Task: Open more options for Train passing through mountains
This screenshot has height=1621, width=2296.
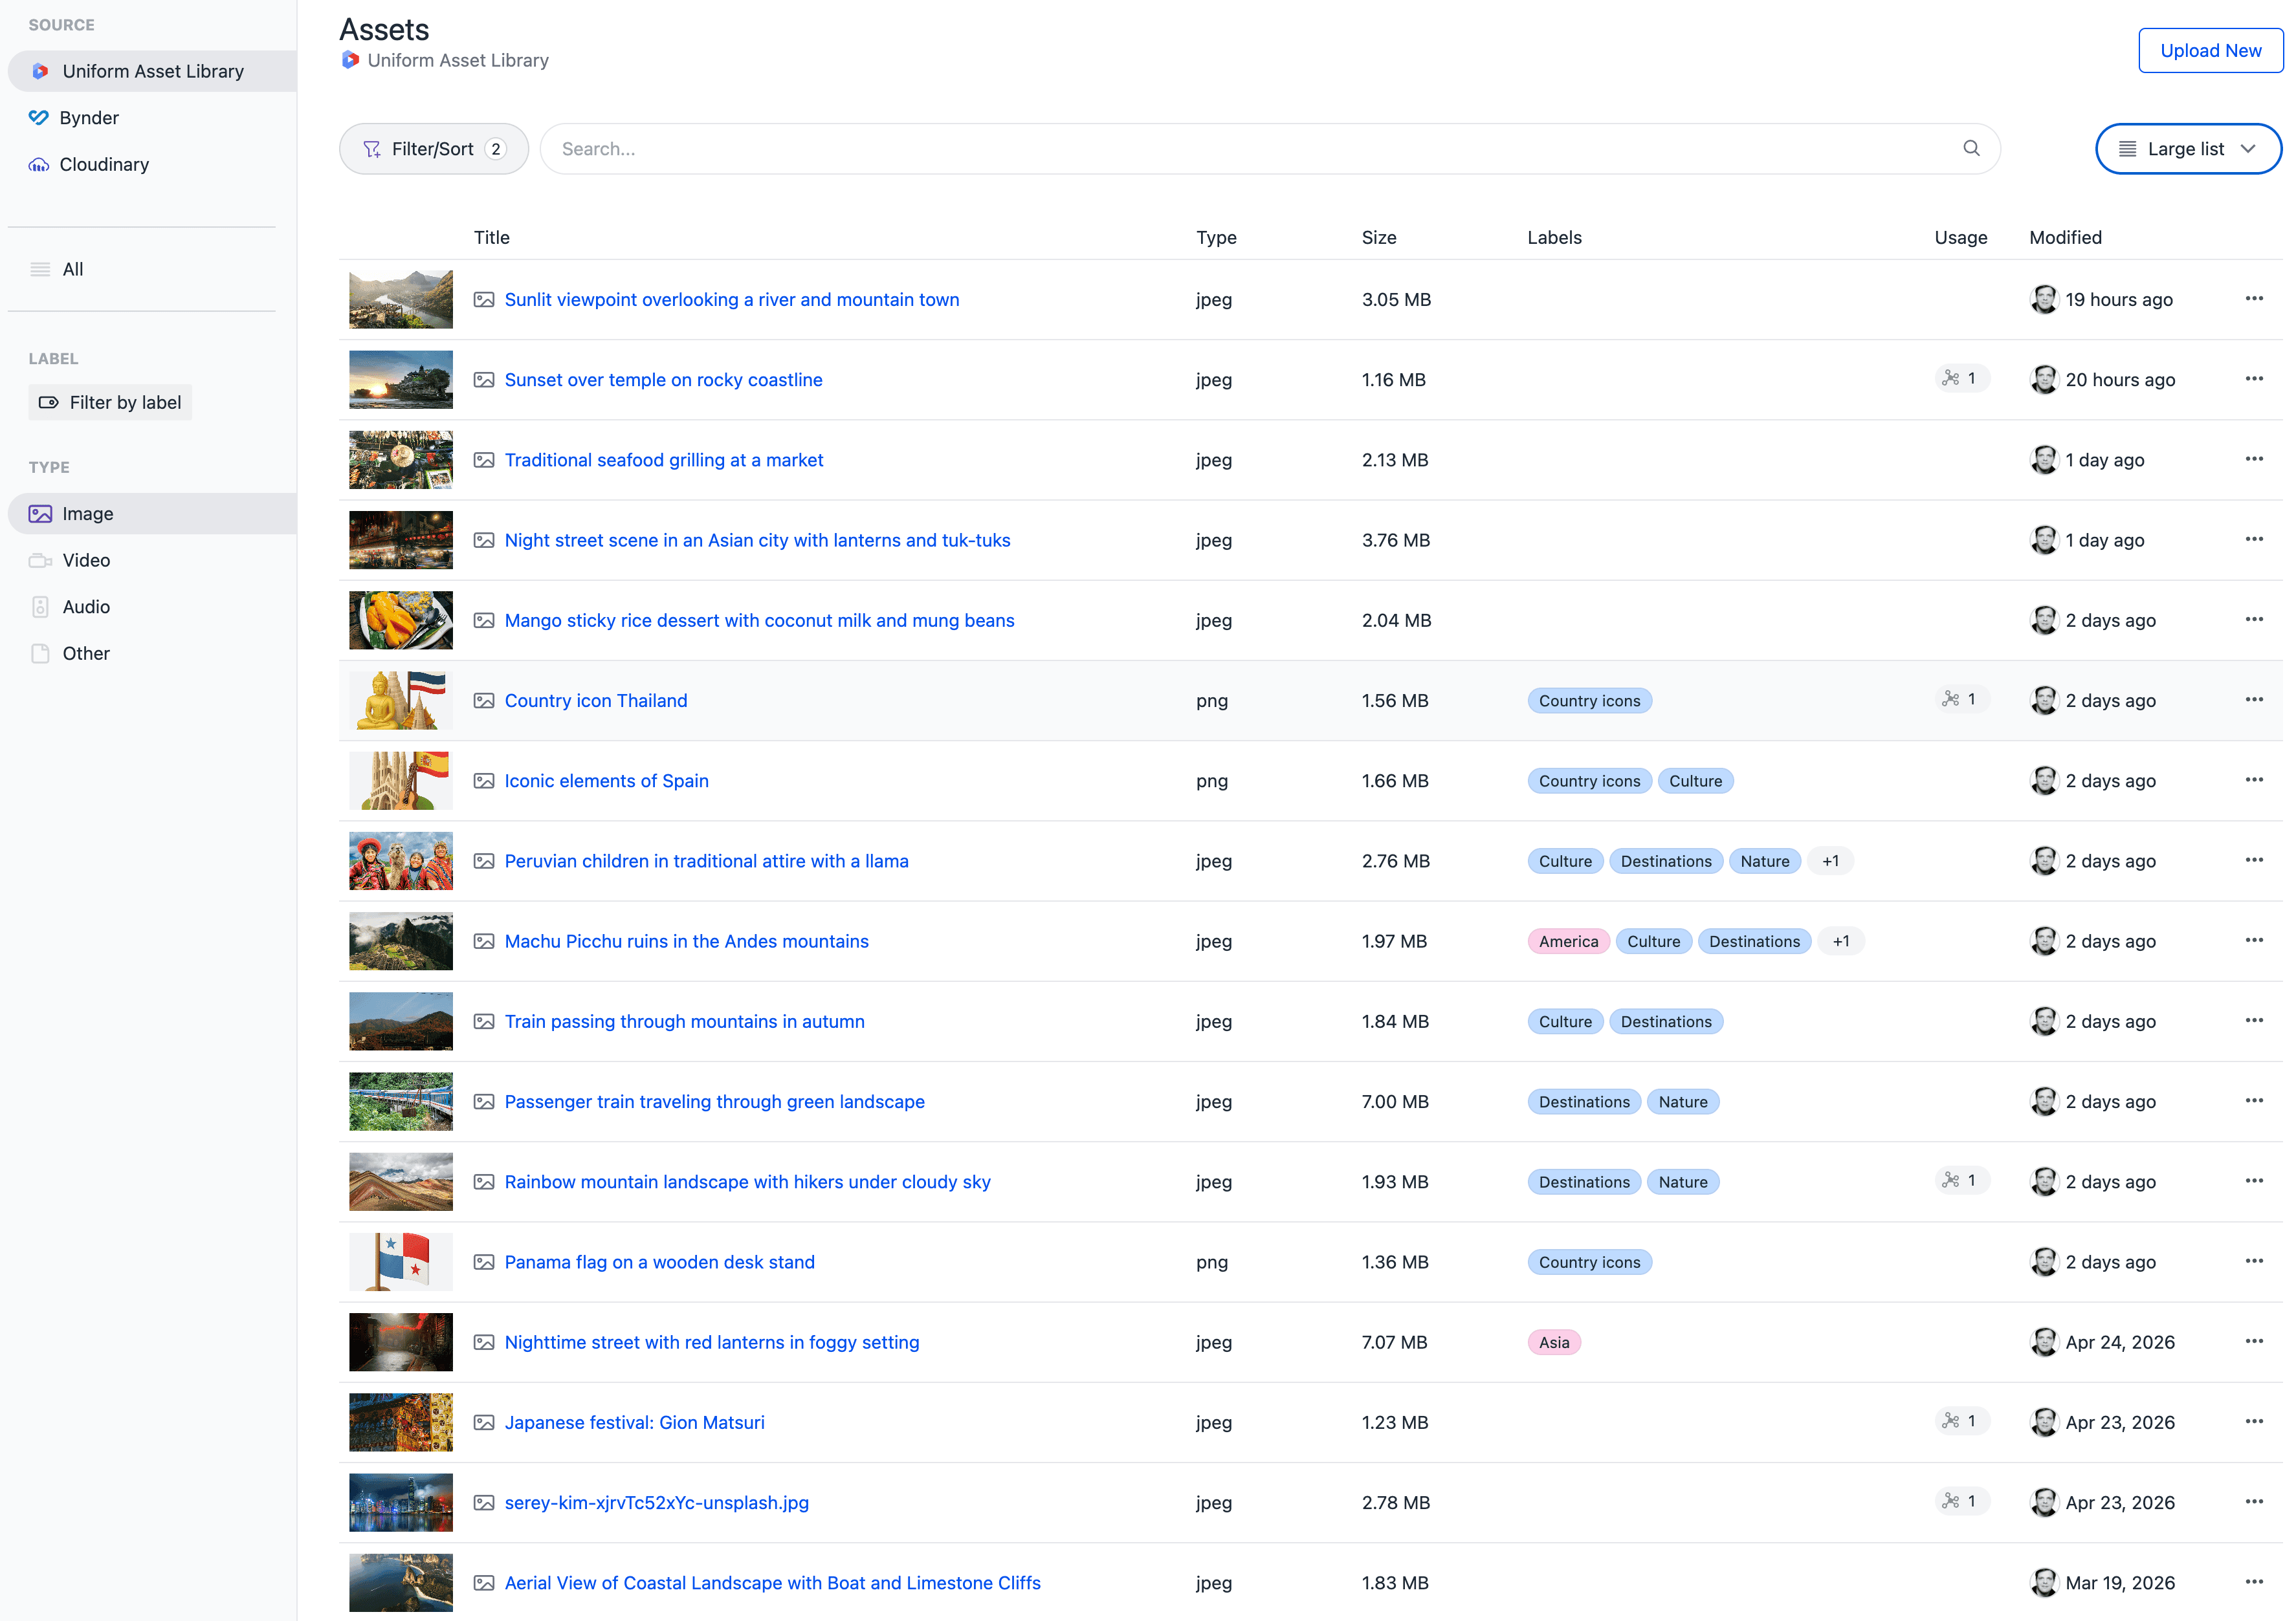Action: 2254,1020
